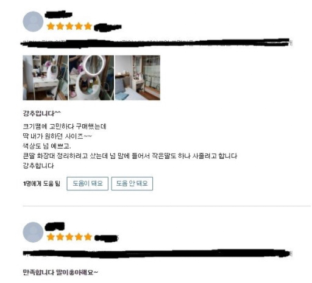The width and height of the screenshot is (312, 283).
Task: Open the third review photo of the bedroom
Action: click(x=138, y=78)
